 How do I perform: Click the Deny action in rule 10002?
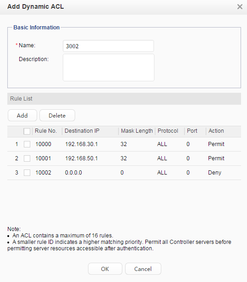214,173
